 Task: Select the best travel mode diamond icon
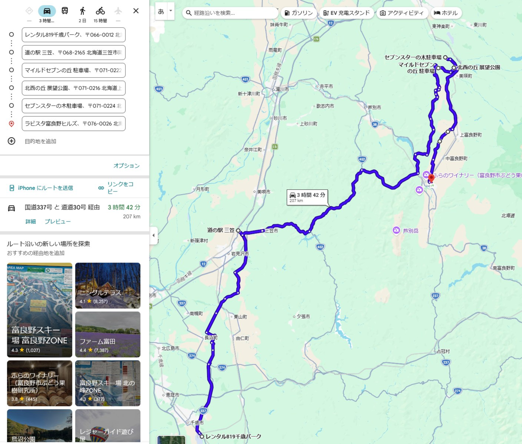tap(29, 11)
